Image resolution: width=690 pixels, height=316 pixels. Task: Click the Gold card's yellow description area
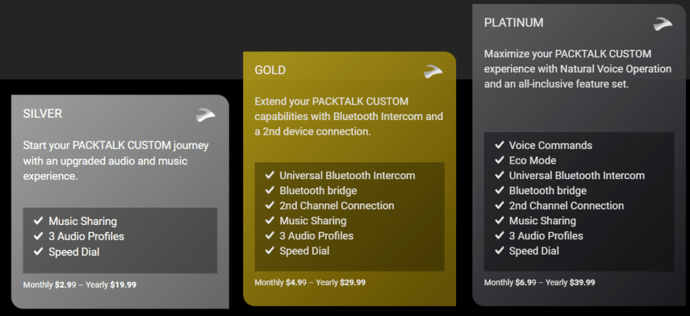click(x=349, y=117)
